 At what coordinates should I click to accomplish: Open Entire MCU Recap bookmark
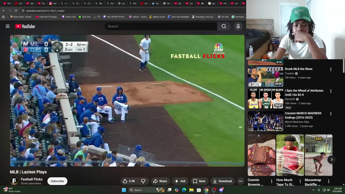pos(47,17)
